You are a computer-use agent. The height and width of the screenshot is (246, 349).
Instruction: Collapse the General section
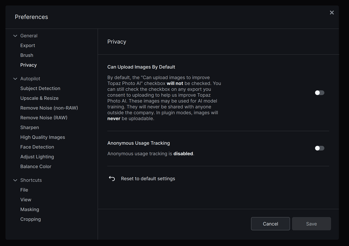click(x=15, y=35)
